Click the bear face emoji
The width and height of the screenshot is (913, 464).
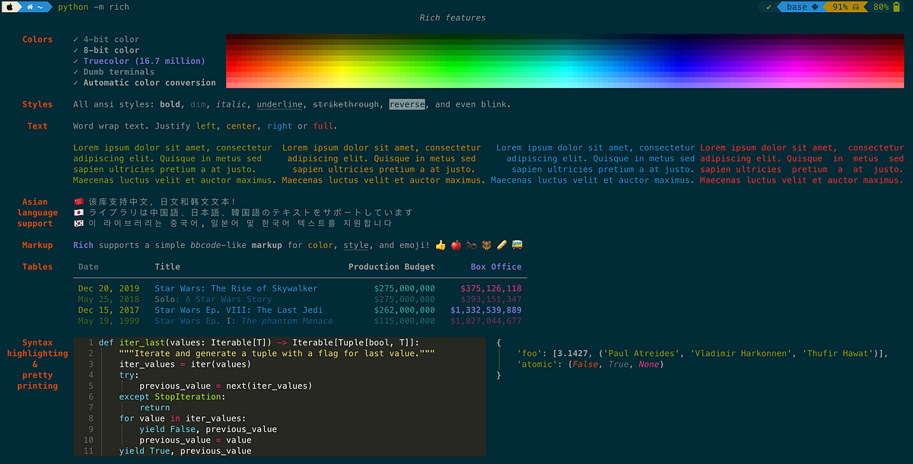pos(486,245)
